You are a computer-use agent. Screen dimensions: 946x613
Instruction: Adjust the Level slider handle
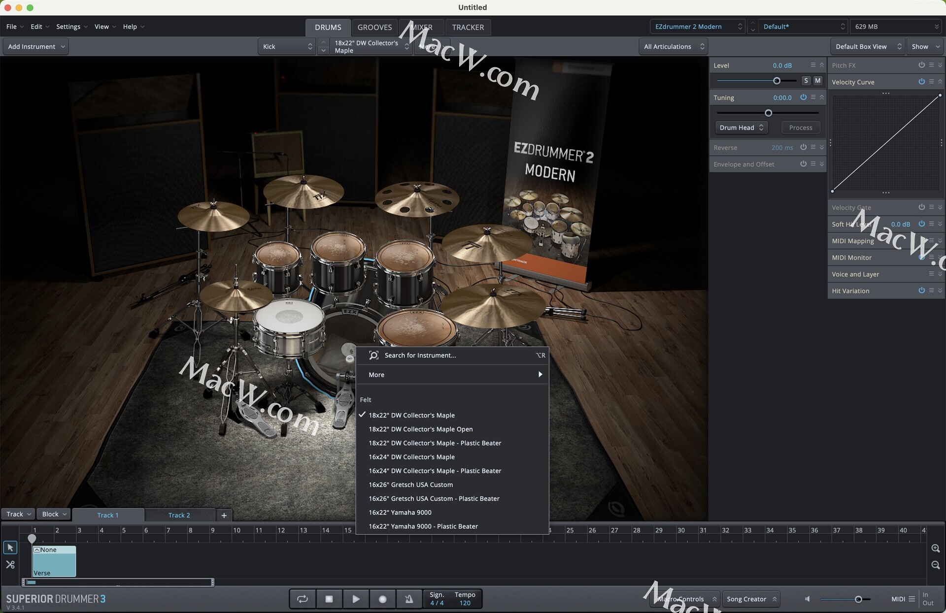[x=777, y=81]
